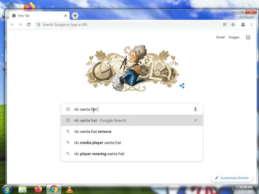Select the 'vlc santa hat - Google Search' suggestion
This screenshot has width=259, height=194.
132,120
